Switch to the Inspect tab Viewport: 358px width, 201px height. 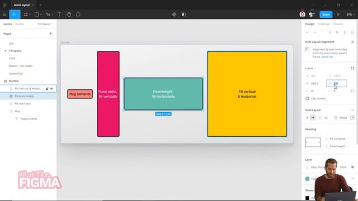point(338,24)
